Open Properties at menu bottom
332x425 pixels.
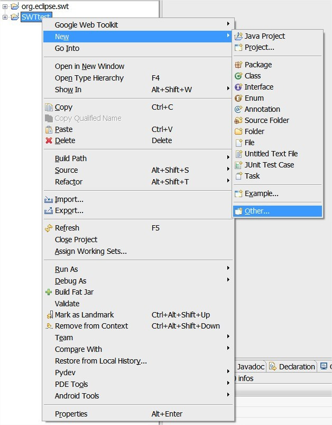[137, 414]
